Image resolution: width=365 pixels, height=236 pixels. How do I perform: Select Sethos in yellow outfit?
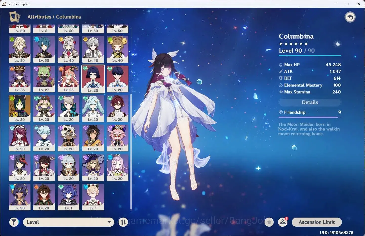pos(93,138)
